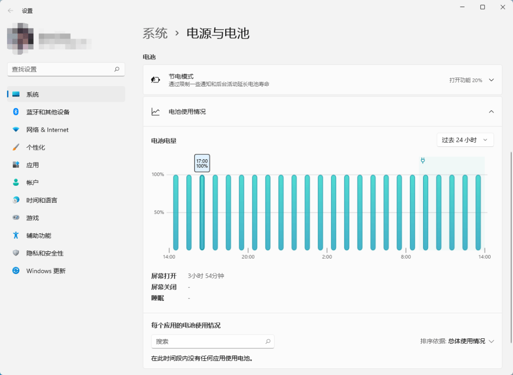Expand the 节电模式 section chevron
This screenshot has height=375, width=513.
coord(491,80)
